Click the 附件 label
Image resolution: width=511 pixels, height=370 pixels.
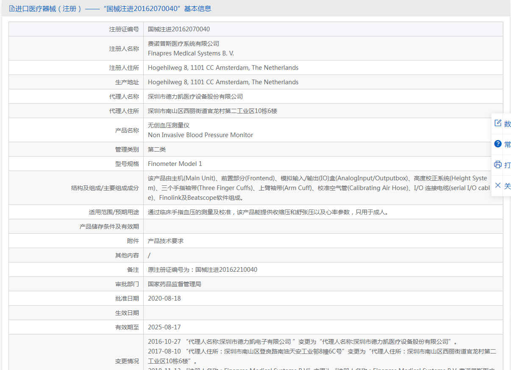[x=133, y=241]
